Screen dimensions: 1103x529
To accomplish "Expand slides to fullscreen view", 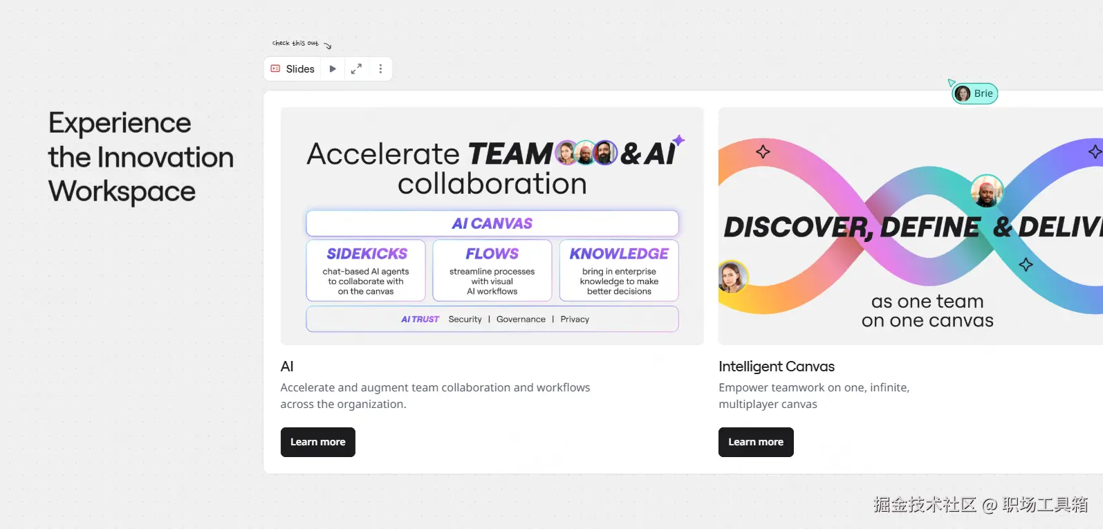I will tap(356, 69).
